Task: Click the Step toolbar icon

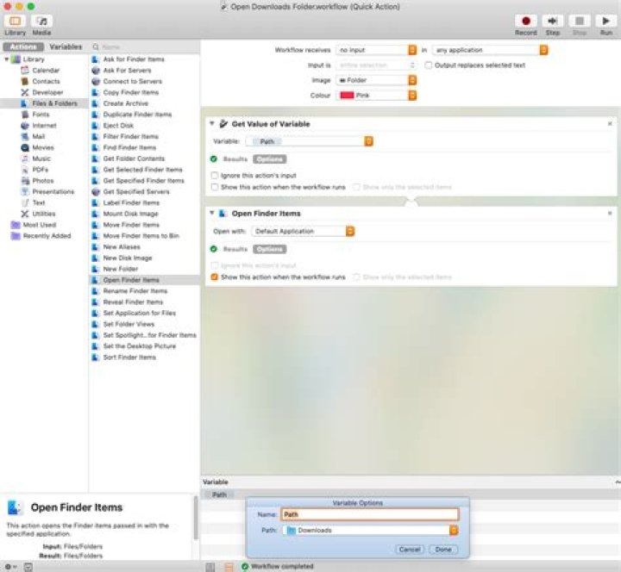Action: pyautogui.click(x=553, y=21)
